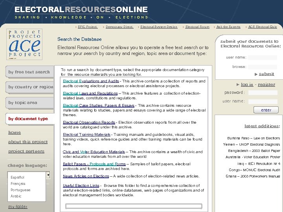Choose Français language option

[x=18, y=184]
